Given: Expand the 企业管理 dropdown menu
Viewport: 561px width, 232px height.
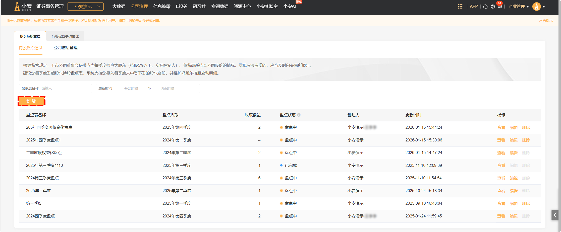Looking at the screenshot, I should pos(519,7).
